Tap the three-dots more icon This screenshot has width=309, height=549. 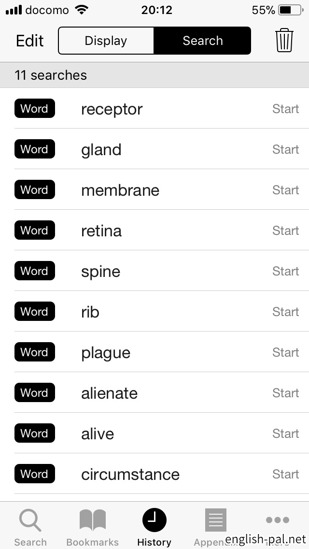278,520
